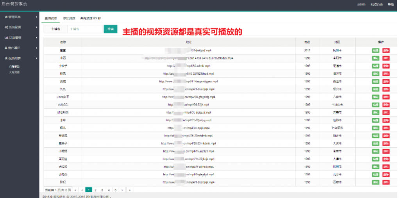This screenshot has height=198, width=400.
Task: Click the bar chart icon beside 订单管理
Action: [x=6, y=38]
